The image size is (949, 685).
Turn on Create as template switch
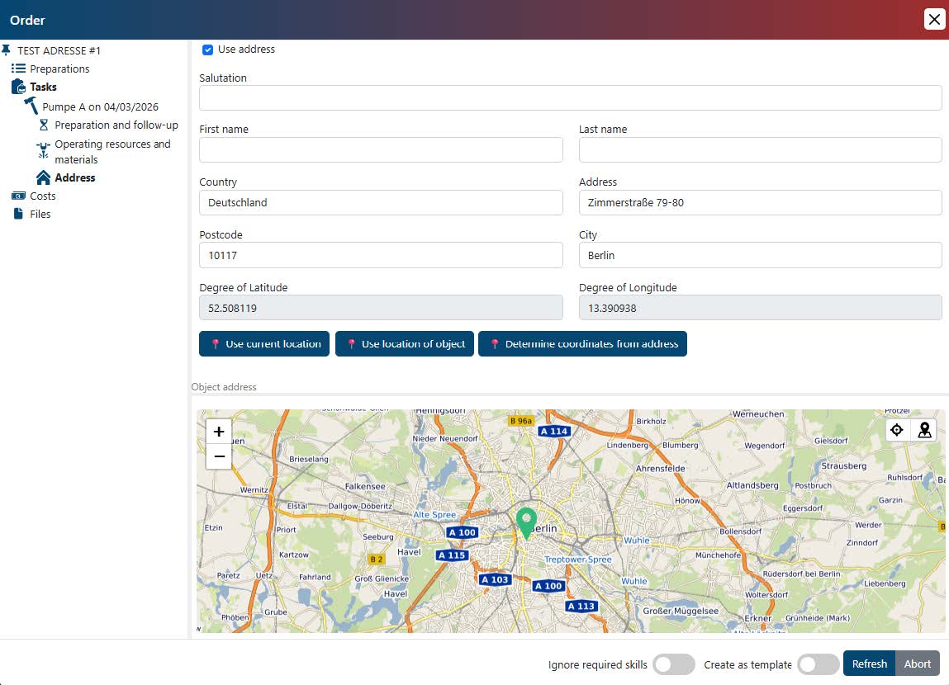(818, 664)
